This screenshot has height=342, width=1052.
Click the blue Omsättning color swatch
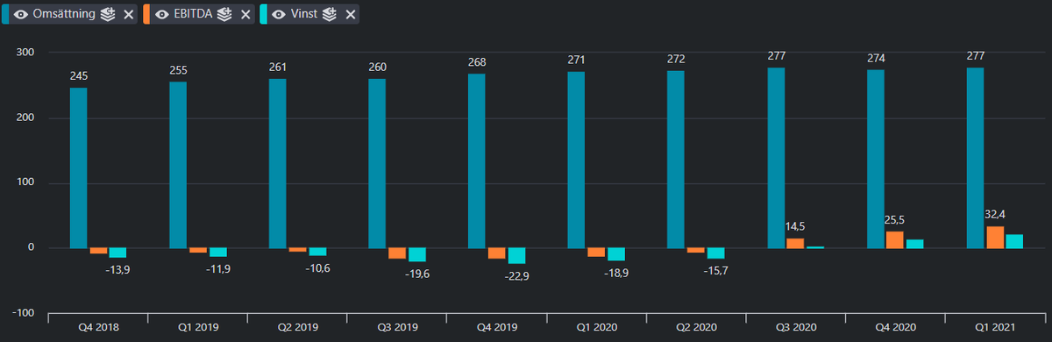[x=4, y=14]
